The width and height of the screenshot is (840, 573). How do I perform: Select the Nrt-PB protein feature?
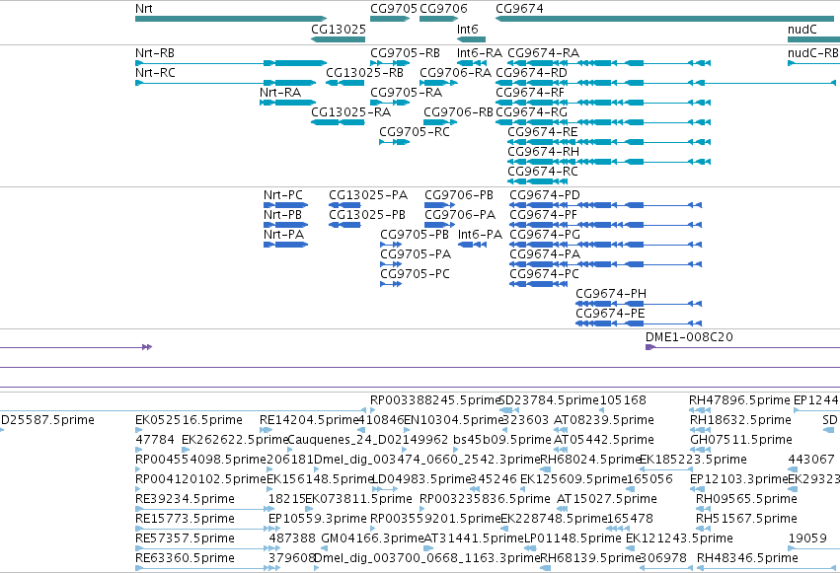[285, 225]
